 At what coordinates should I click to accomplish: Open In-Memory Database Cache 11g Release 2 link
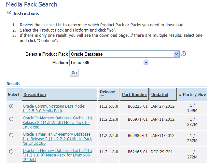(x=57, y=123)
